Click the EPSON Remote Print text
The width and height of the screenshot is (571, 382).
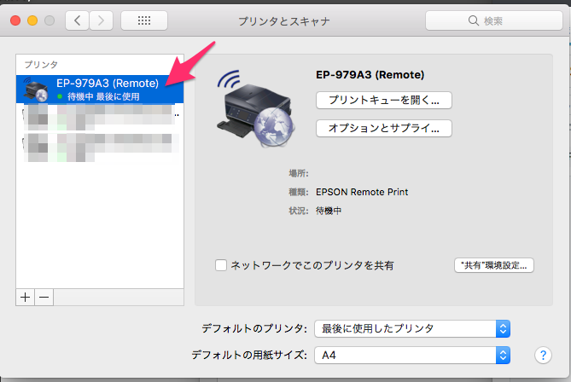(362, 192)
